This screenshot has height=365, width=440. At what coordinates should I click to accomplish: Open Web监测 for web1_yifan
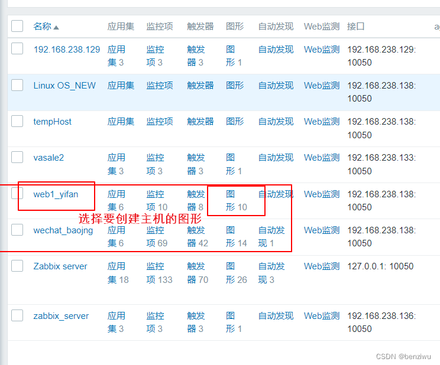322,194
